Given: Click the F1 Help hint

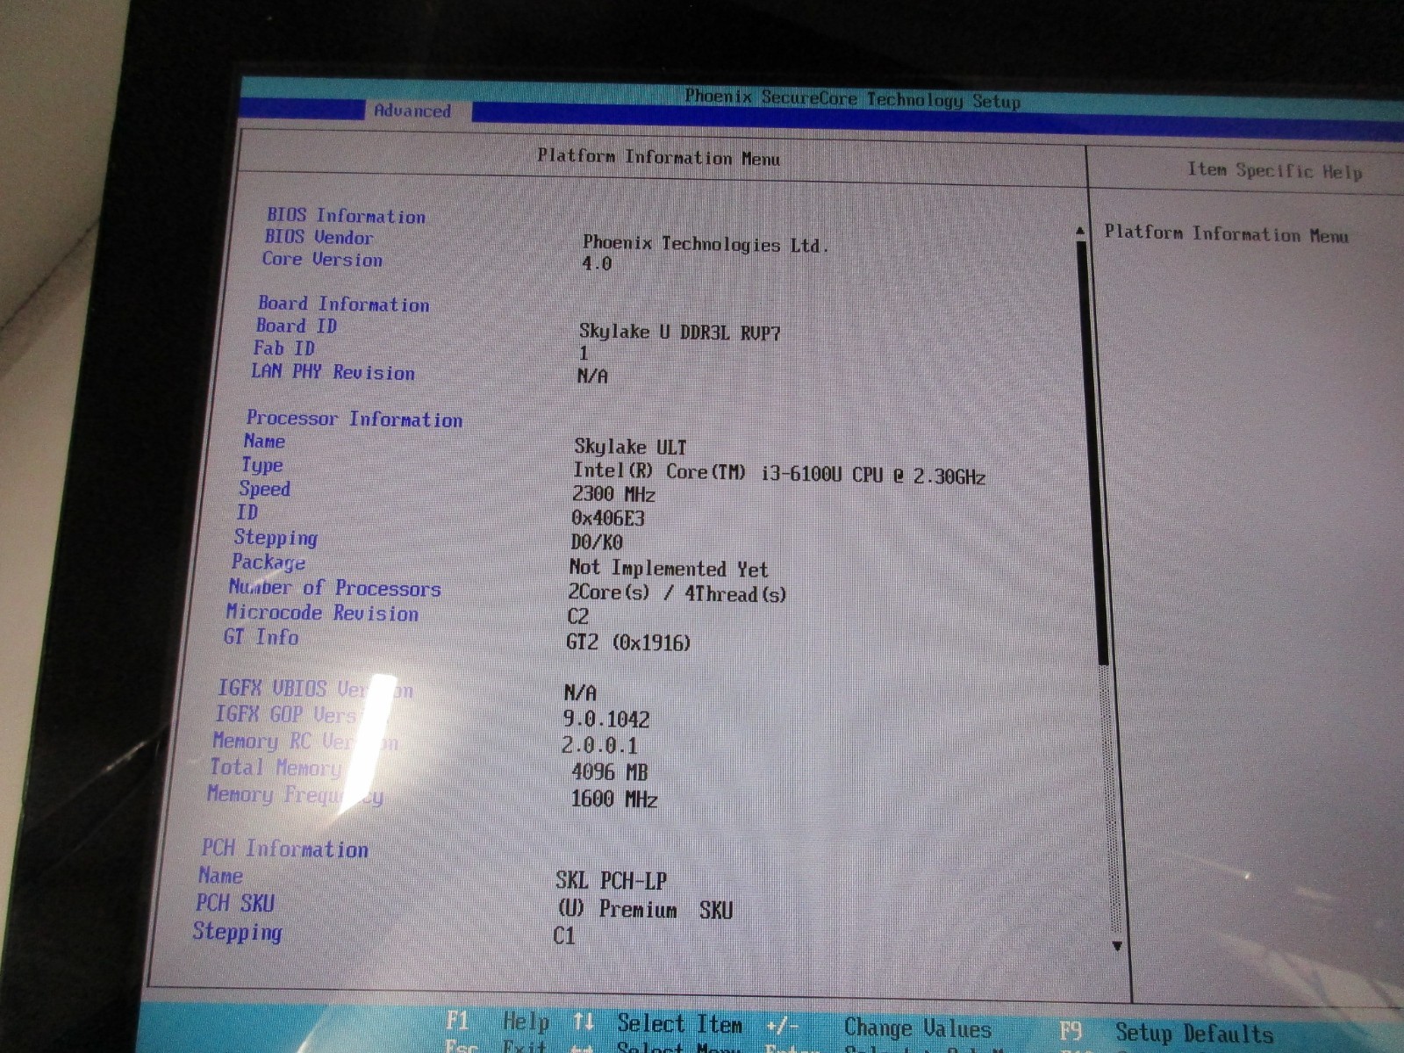Looking at the screenshot, I should click(x=498, y=1021).
